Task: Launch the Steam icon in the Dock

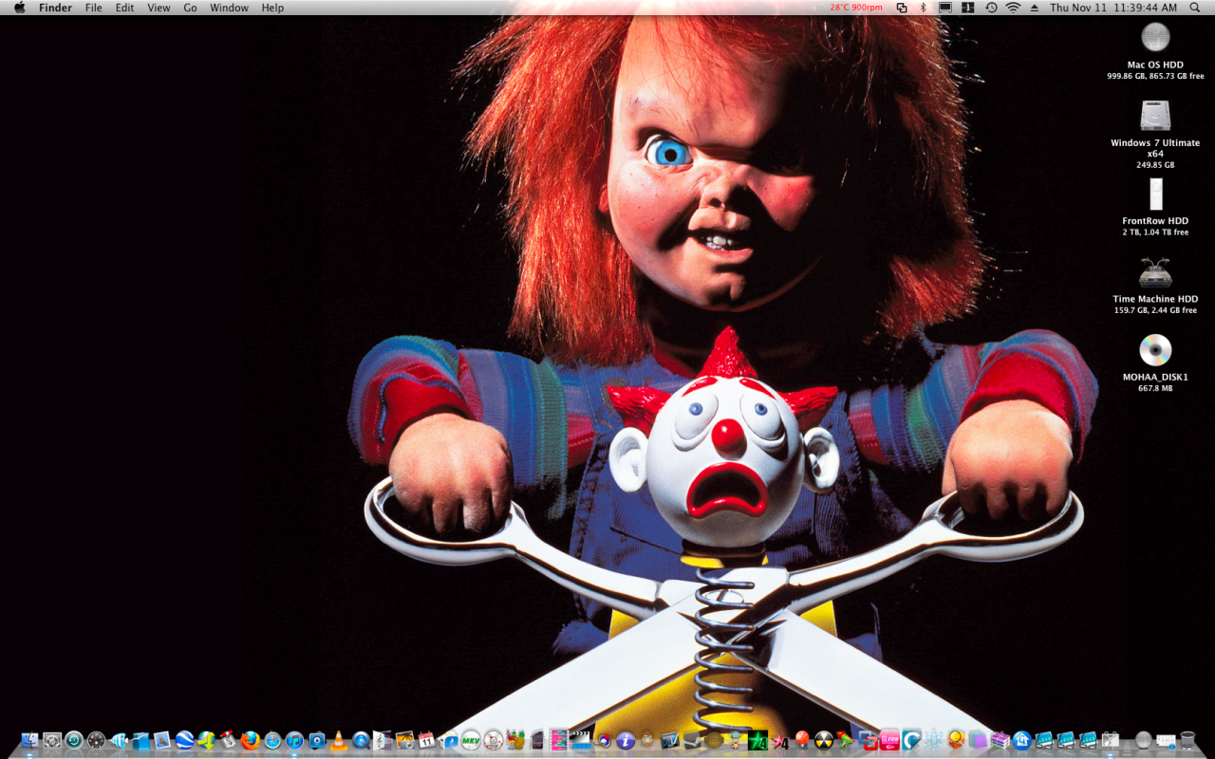Action: coord(692,740)
